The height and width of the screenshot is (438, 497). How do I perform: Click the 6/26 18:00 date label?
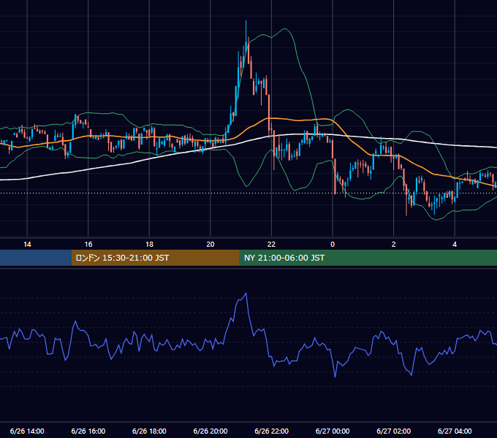point(149,431)
